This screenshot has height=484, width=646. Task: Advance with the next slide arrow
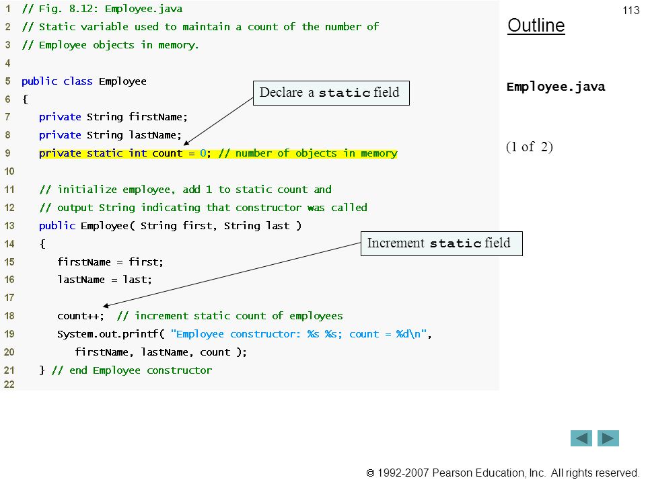click(608, 438)
